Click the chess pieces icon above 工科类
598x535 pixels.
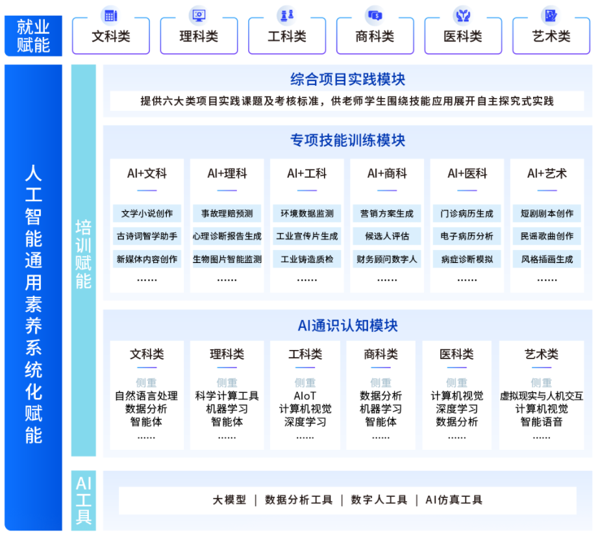[x=286, y=16]
